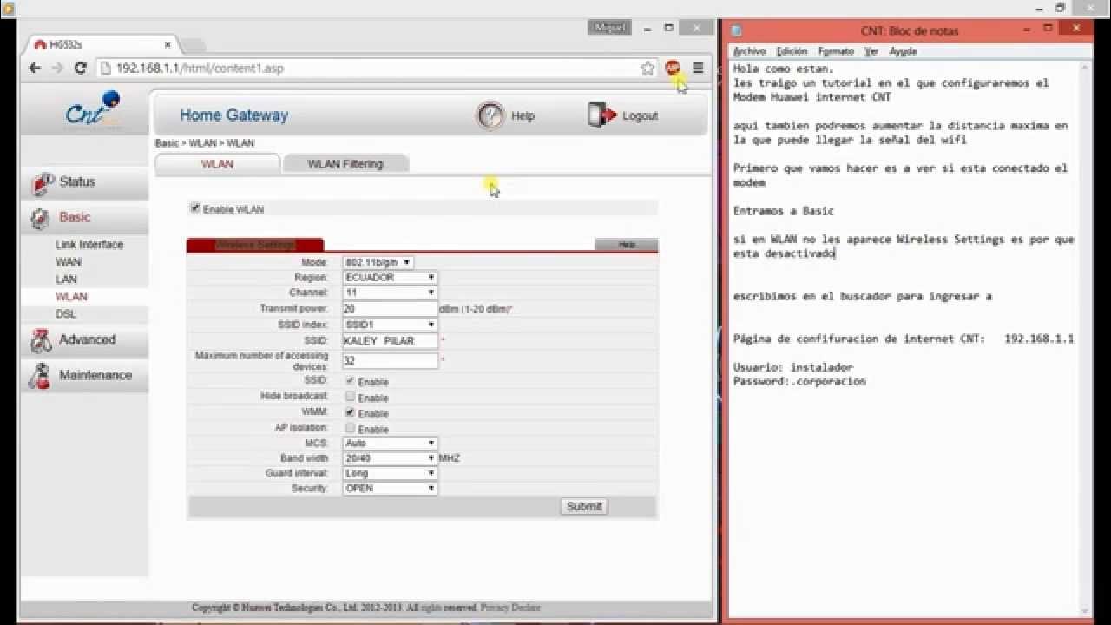Click the Notepad vertical scrollbar
Viewport: 1111px width, 625px height.
(x=1086, y=339)
